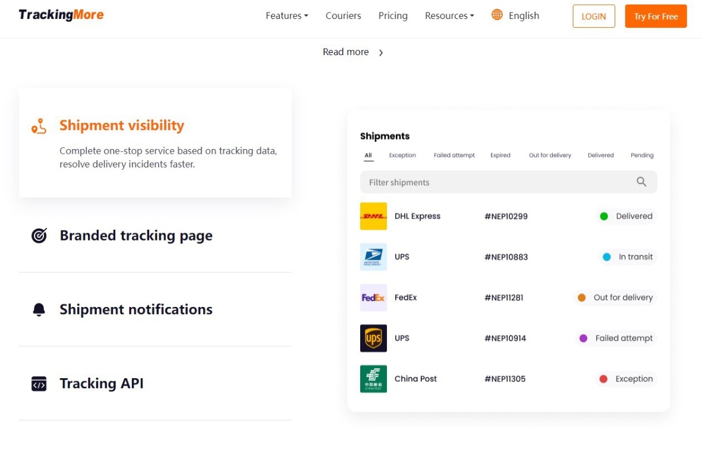Click the DHL Express courier name
702x475 pixels.
pos(417,216)
